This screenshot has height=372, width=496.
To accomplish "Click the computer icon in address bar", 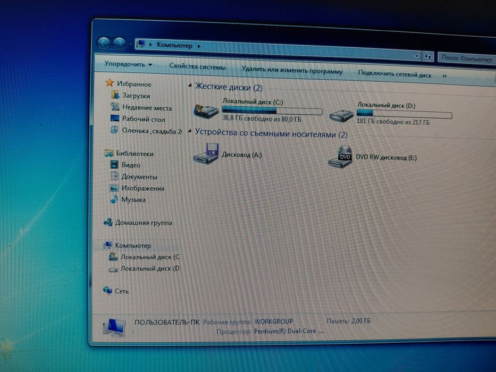I will 141,44.
